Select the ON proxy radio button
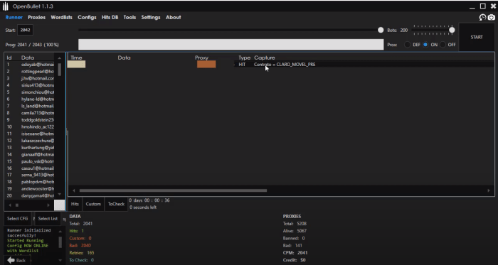The height and width of the screenshot is (265, 498). click(425, 45)
